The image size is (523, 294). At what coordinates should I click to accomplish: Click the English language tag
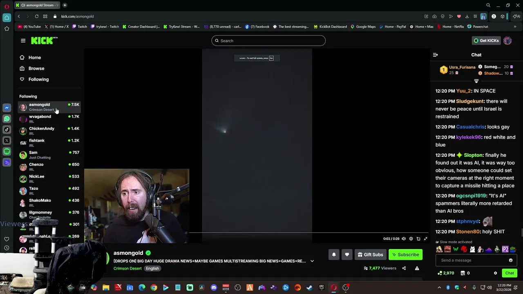click(x=152, y=268)
